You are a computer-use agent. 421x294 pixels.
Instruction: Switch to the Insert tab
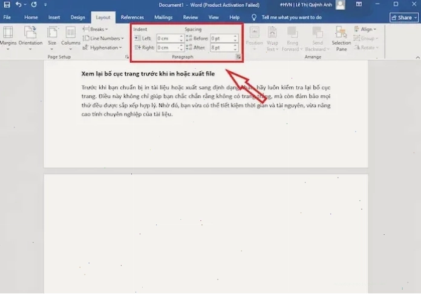point(54,18)
